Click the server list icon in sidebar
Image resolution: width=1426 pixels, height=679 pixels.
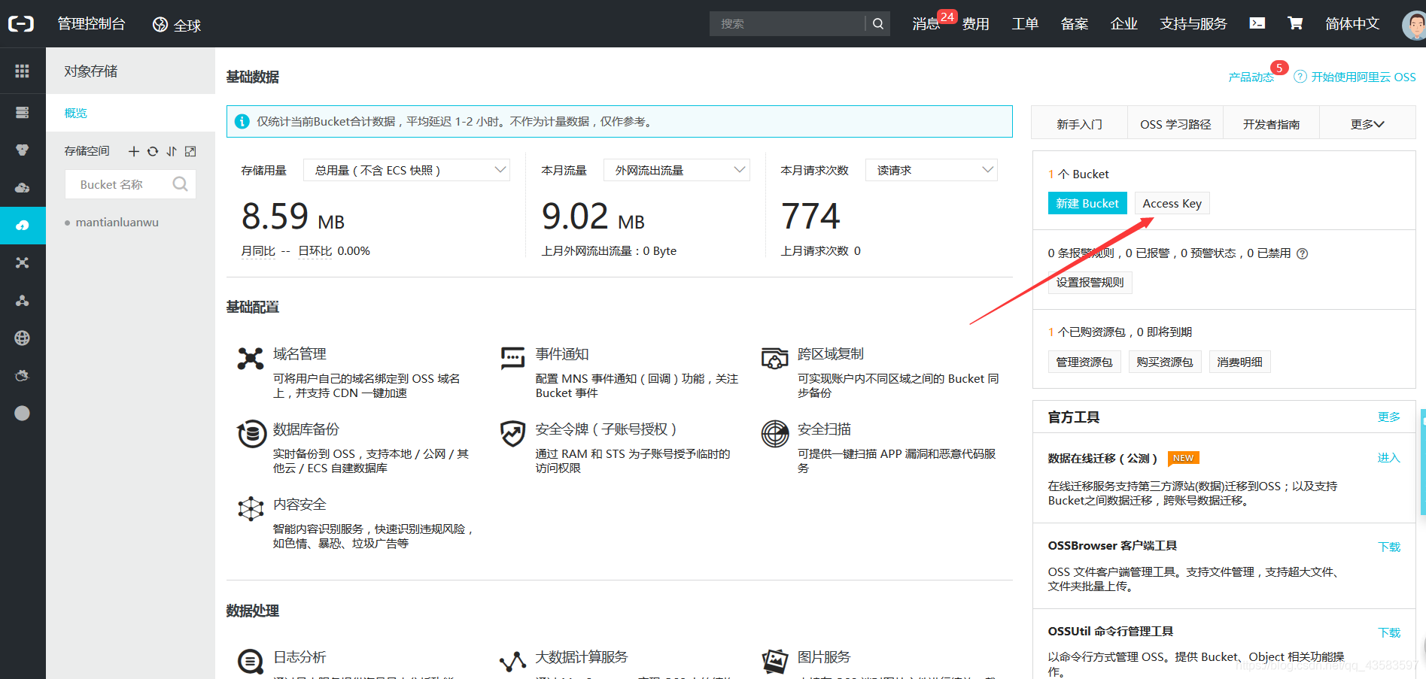[23, 113]
